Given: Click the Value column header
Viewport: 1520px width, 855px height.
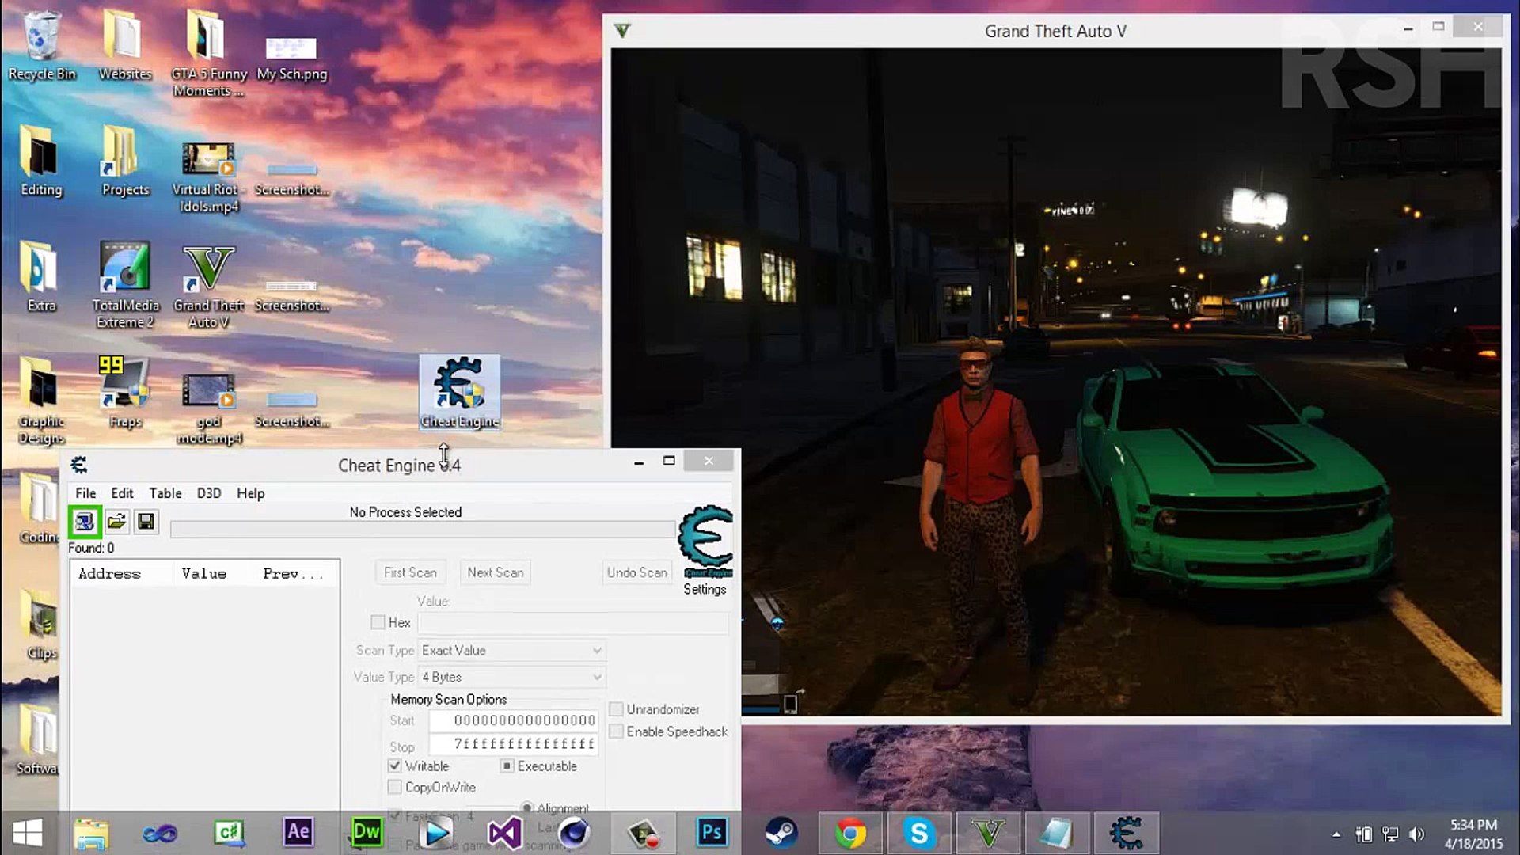Looking at the screenshot, I should (x=215, y=573).
